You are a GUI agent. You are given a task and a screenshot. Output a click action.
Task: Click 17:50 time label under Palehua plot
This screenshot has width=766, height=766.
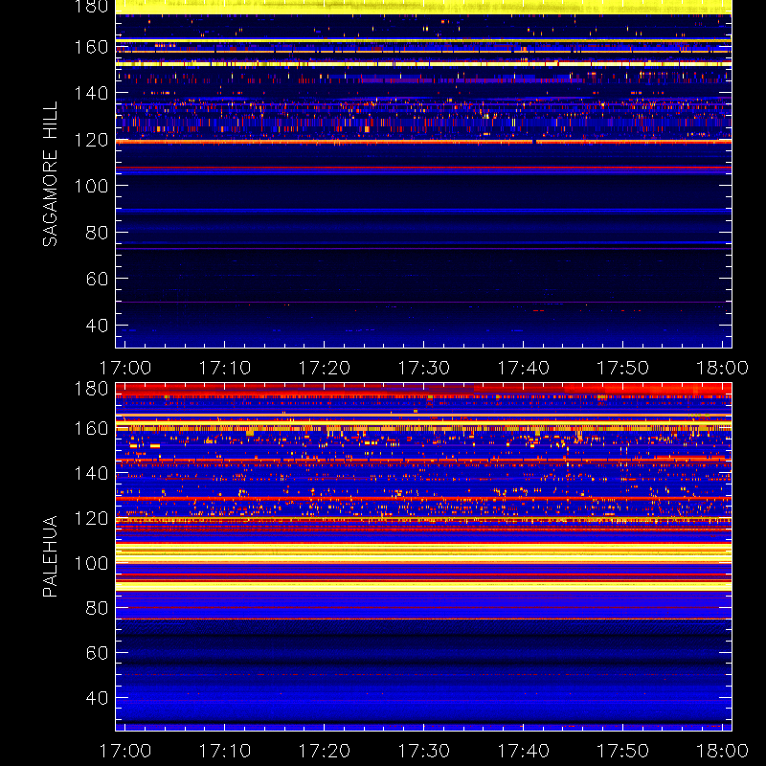tap(623, 751)
